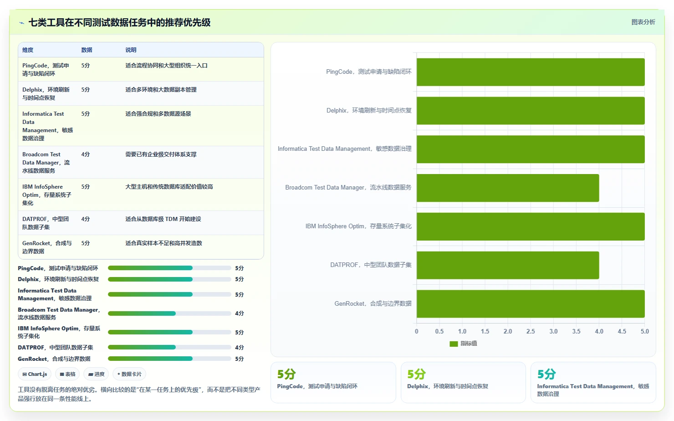Click the 数据 column header
Screen dimensions: 674x421
(87, 50)
